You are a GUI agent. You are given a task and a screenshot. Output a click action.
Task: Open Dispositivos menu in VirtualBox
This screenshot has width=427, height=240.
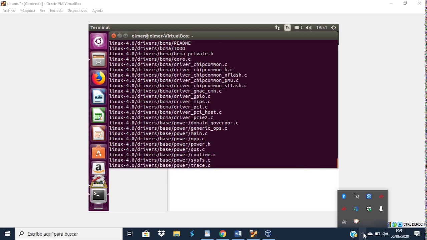pyautogui.click(x=77, y=11)
